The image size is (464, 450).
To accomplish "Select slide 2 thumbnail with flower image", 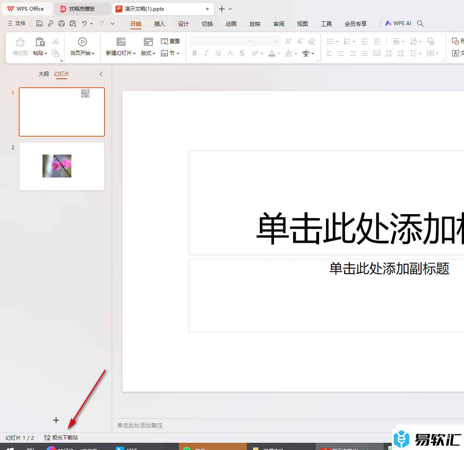I will tap(62, 166).
